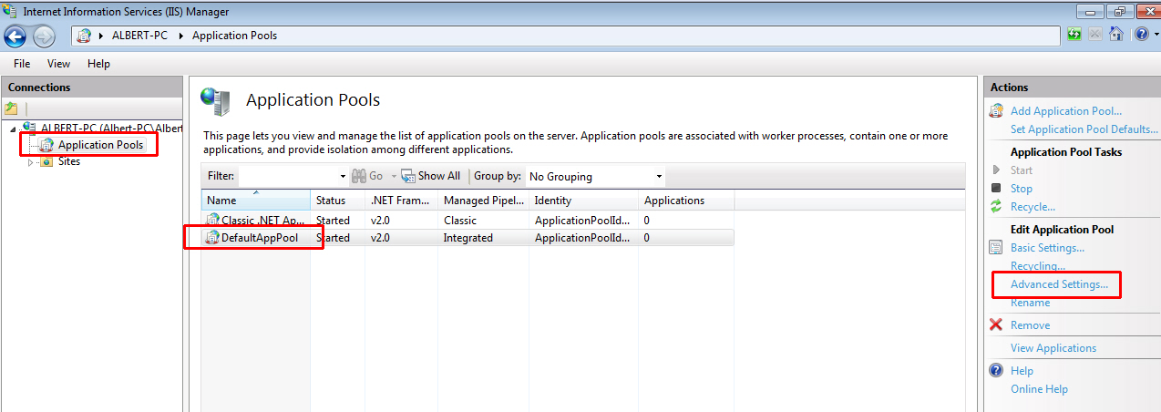Stop the selected application pool
This screenshot has height=412, width=1161.
pyautogui.click(x=1022, y=189)
